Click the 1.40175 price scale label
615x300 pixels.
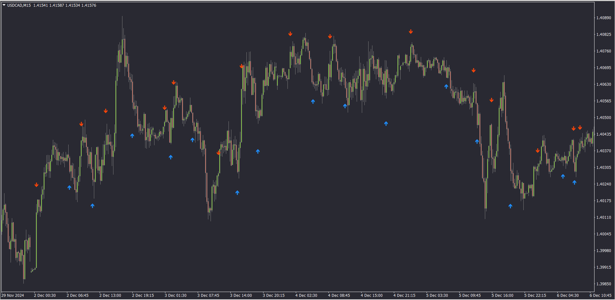(603, 201)
